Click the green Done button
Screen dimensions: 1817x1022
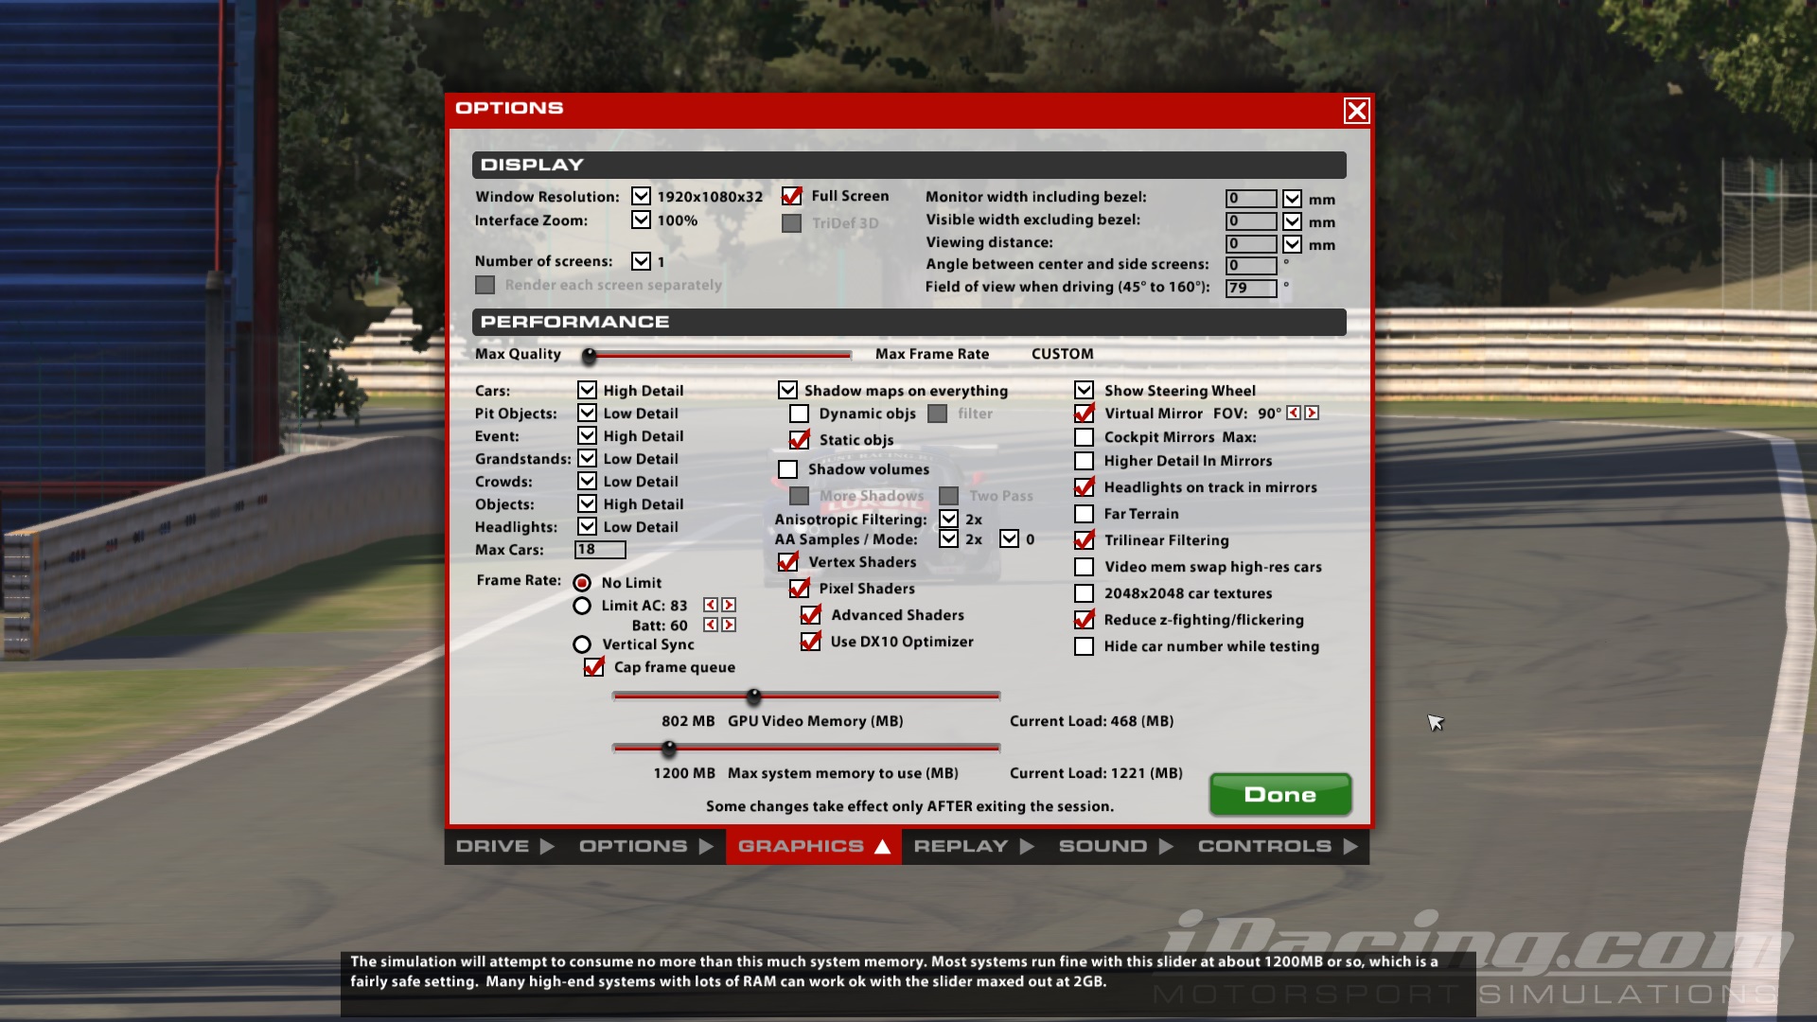(x=1279, y=795)
